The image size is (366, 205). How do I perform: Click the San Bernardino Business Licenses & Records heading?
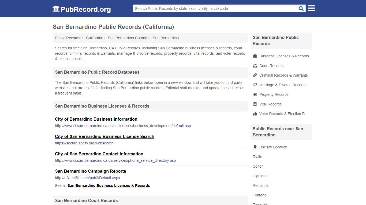pos(102,106)
